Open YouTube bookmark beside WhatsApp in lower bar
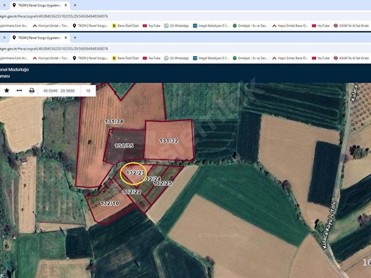371x278 pixels. pyautogui.click(x=151, y=58)
